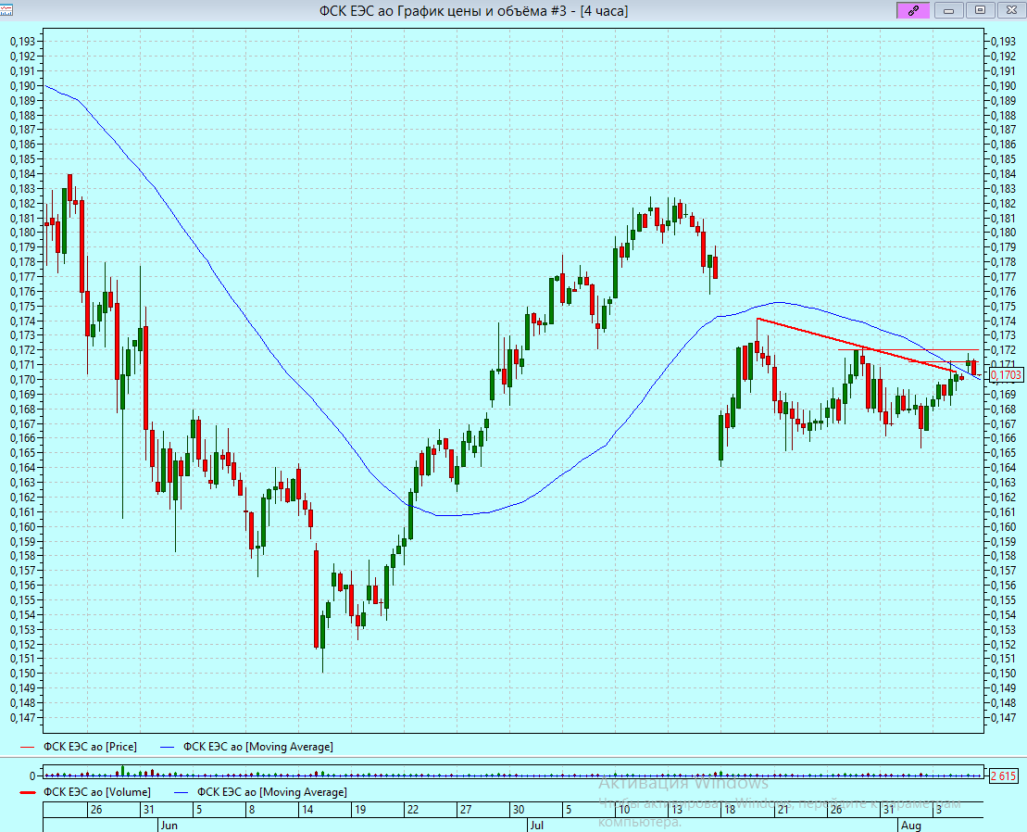
Task: Open the chart window system menu icon
Action: click(6, 10)
